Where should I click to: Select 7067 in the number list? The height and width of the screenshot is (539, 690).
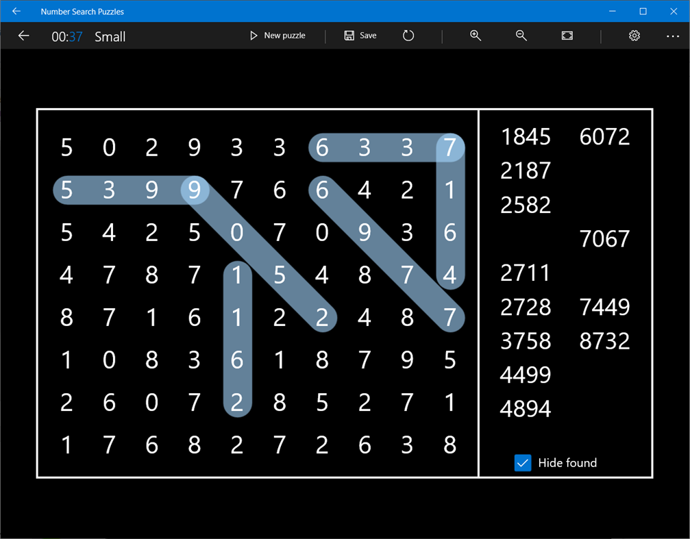(604, 239)
